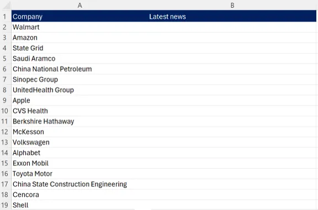
Task: Select the Berkshire Hathaway cell
Action: click(x=80, y=121)
